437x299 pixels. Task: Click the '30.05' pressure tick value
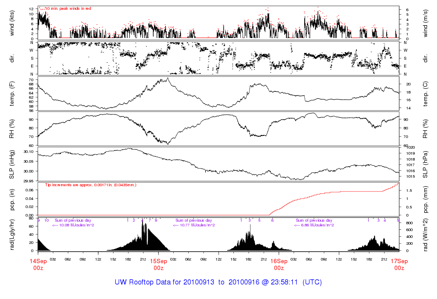coord(29,161)
